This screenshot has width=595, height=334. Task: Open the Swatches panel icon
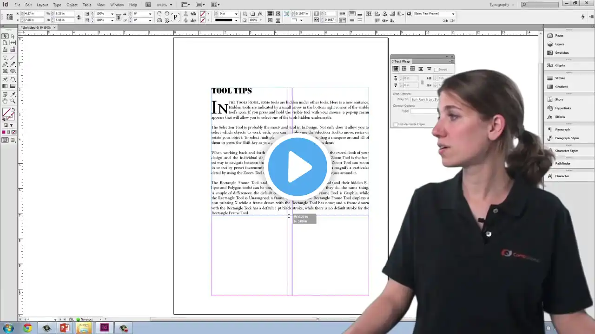(562, 53)
